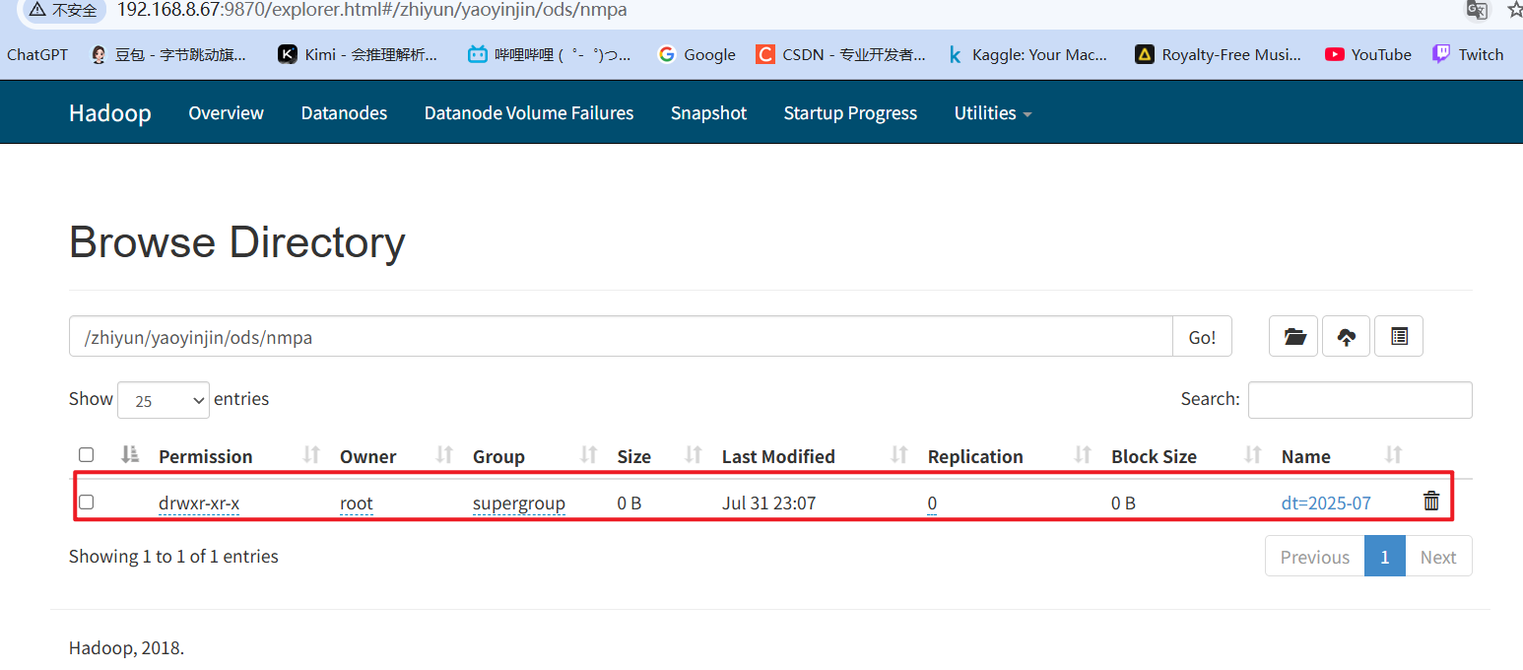Open the Datanodes tab
This screenshot has width=1523, height=670.
(344, 113)
